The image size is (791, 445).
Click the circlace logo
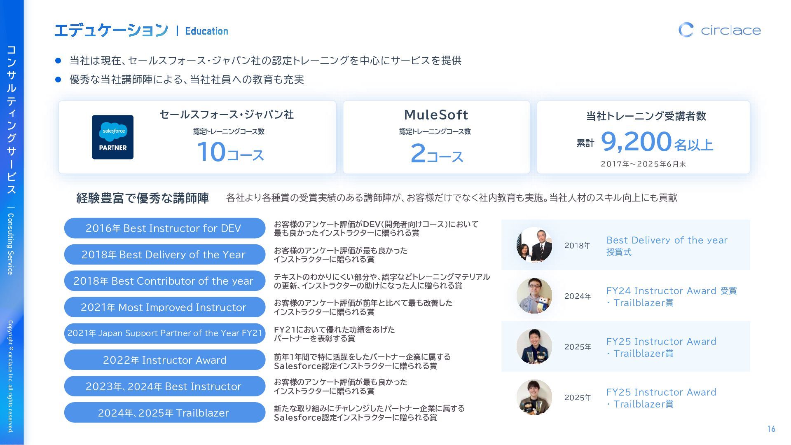(x=719, y=30)
